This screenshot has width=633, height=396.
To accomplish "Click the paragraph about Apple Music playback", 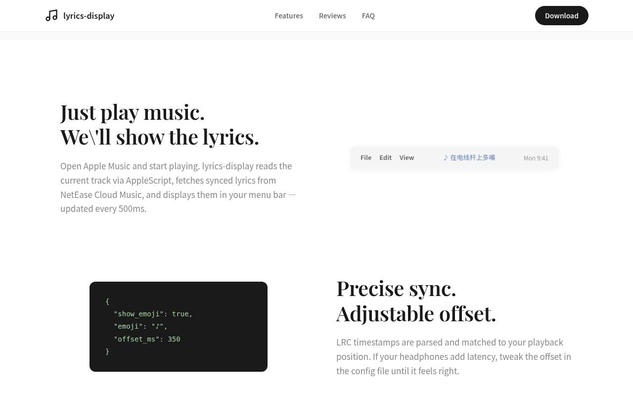I will coord(178,188).
